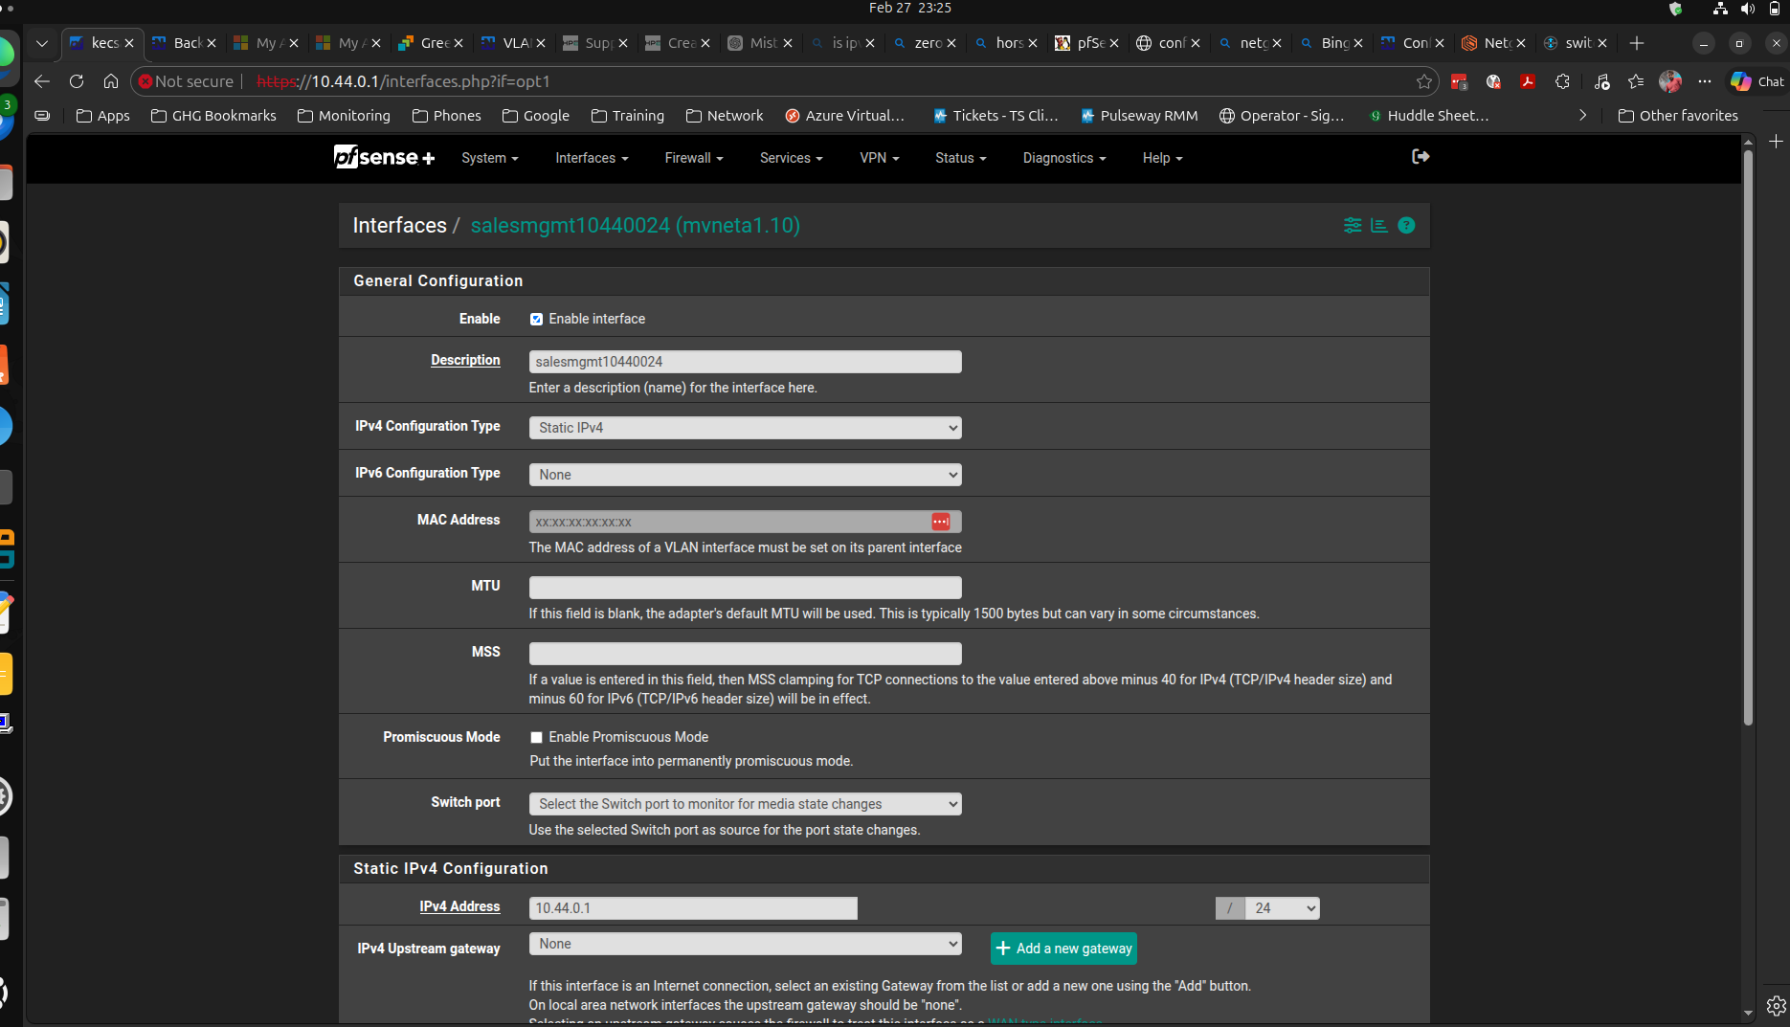1790x1027 pixels.
Task: Bookmark this page using the star icon
Action: pyautogui.click(x=1423, y=81)
